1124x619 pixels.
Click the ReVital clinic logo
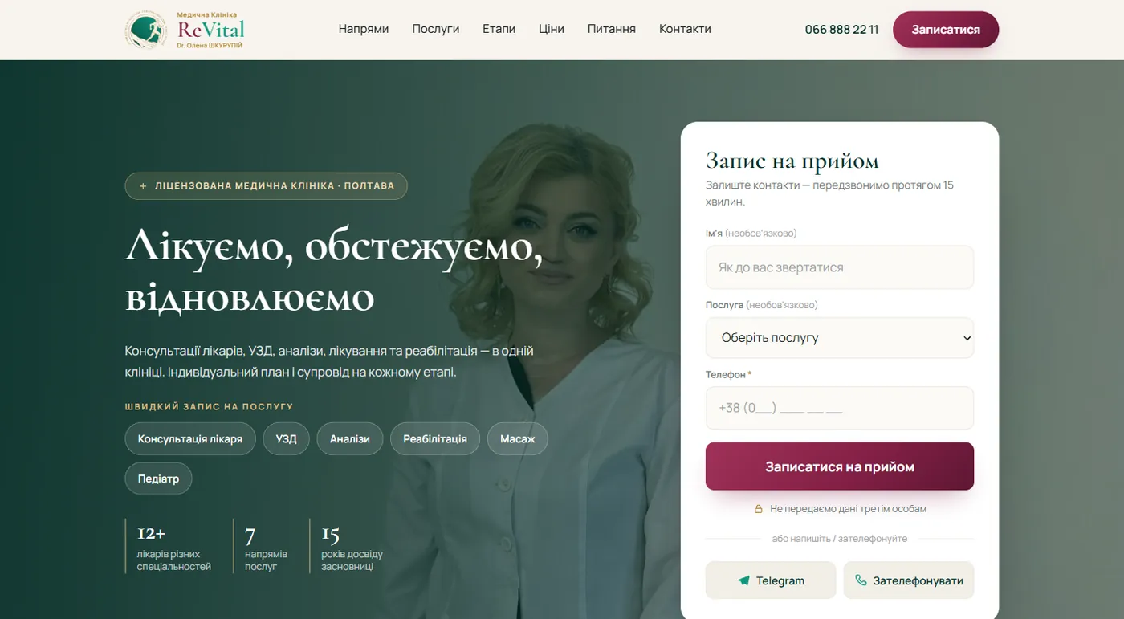pos(185,30)
